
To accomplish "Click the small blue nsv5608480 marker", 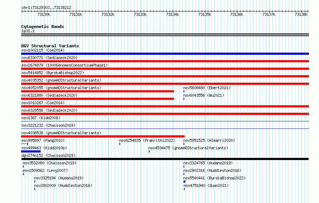I will click(184, 91).
